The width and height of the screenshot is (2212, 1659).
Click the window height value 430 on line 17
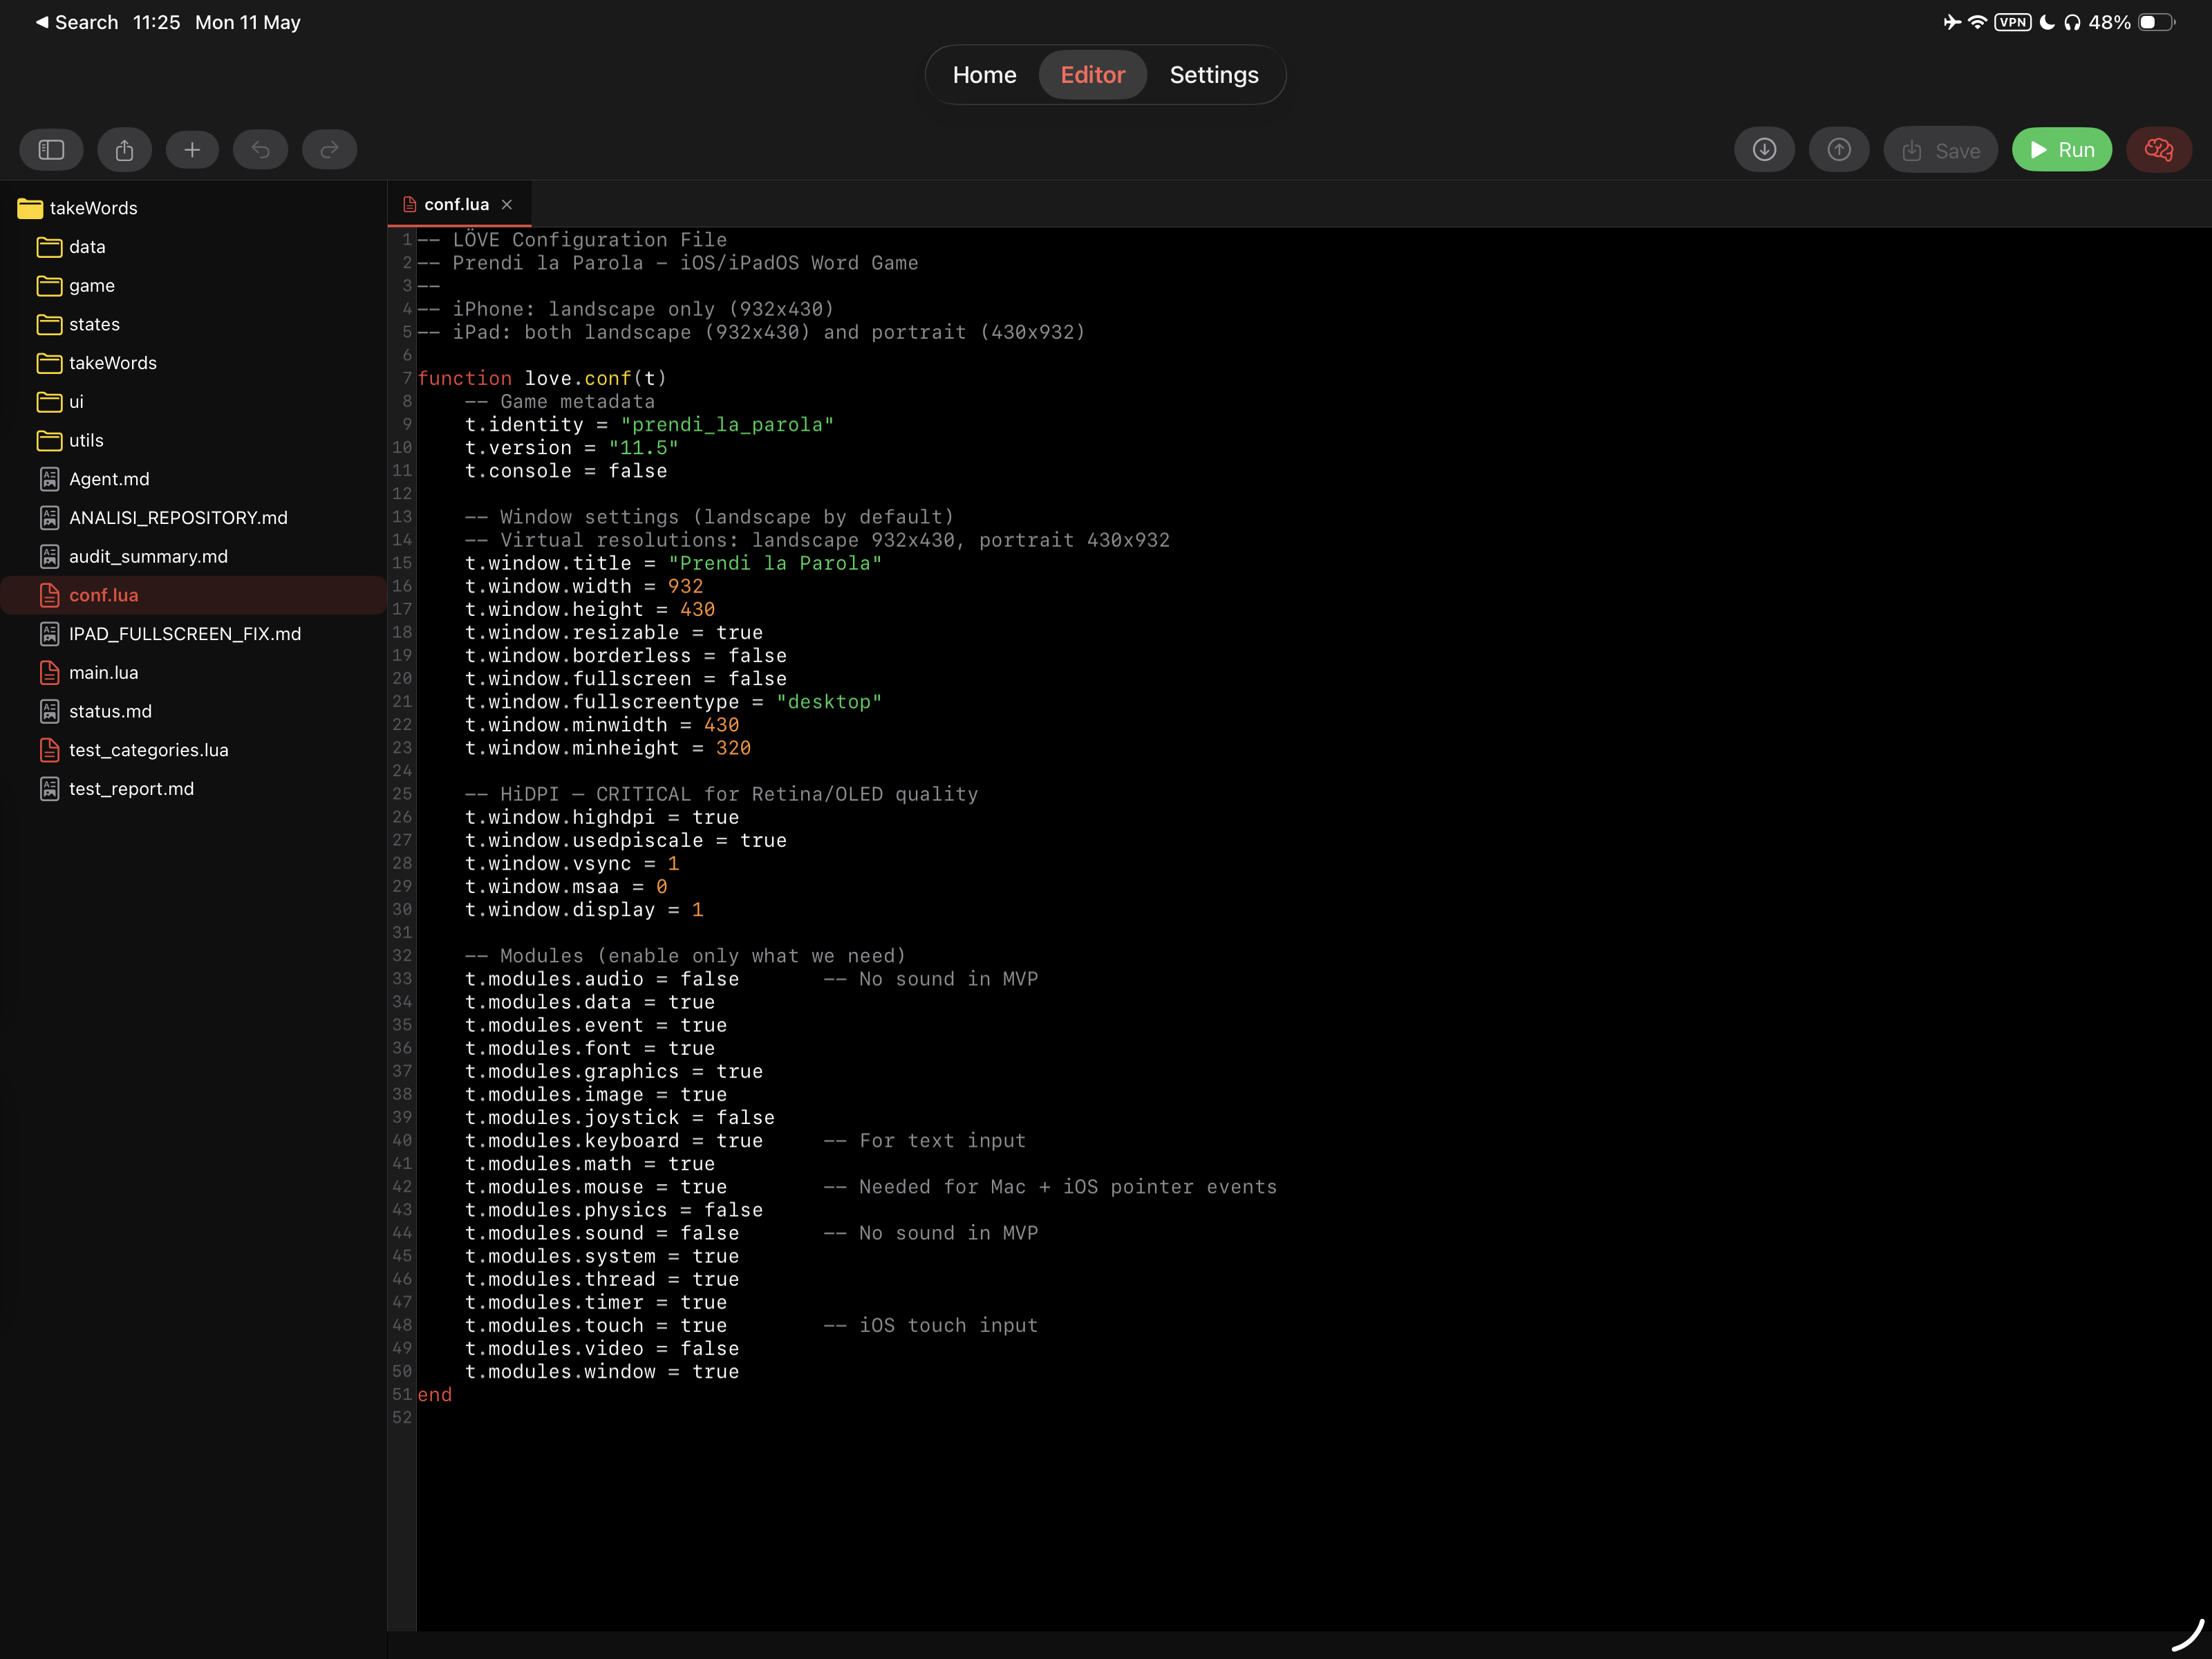[x=697, y=609]
